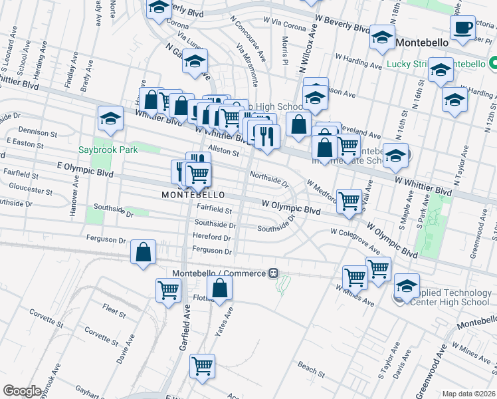Viewport: 497px width, 399px height.
Task: Click the school marker near Dennison St
Action: 110,120
